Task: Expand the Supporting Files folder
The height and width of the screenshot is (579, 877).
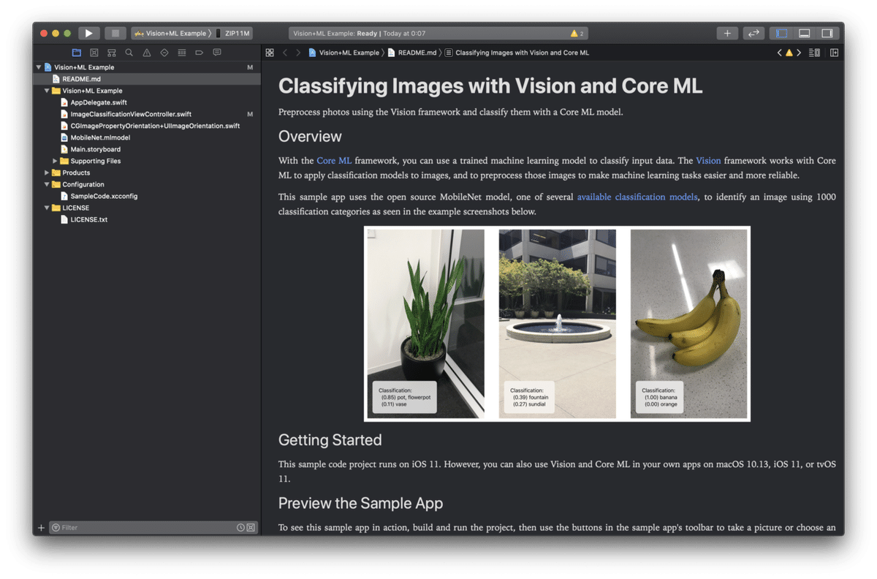Action: coord(55,161)
